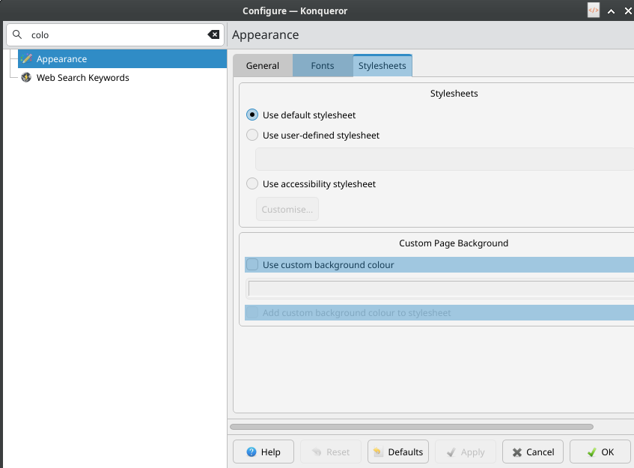Switch to the General tab
This screenshot has width=634, height=468.
263,66
